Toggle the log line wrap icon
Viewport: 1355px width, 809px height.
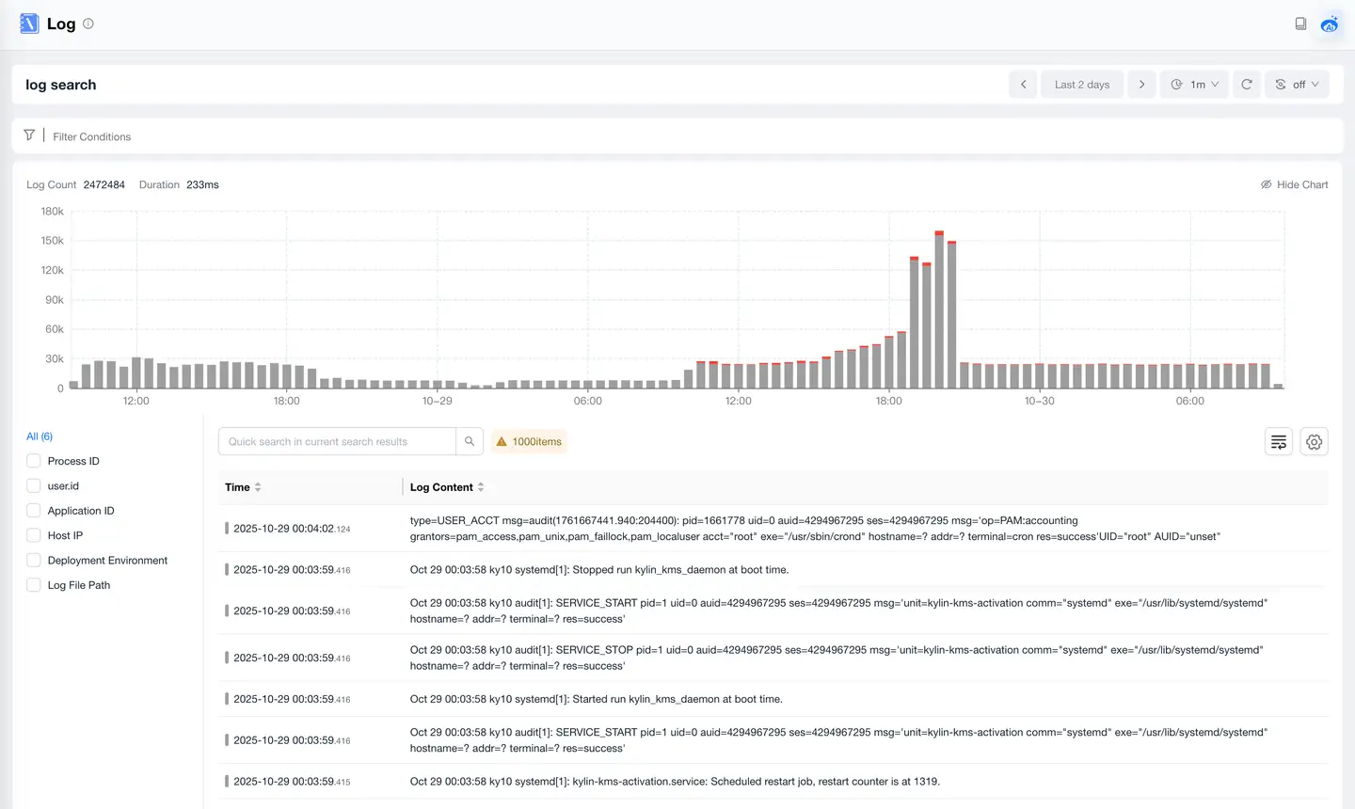click(1279, 441)
